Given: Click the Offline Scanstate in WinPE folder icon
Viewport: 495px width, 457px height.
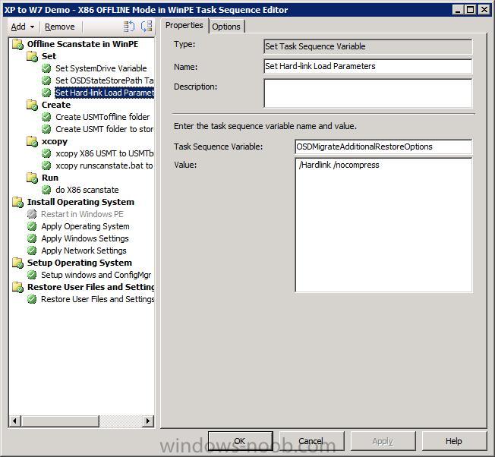Looking at the screenshot, I should (x=18, y=44).
